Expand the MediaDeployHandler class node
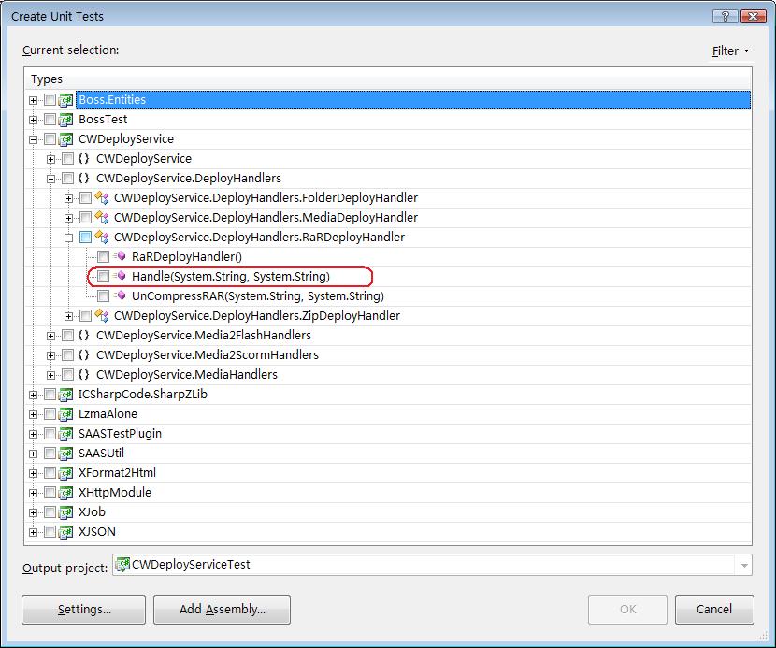 click(69, 218)
